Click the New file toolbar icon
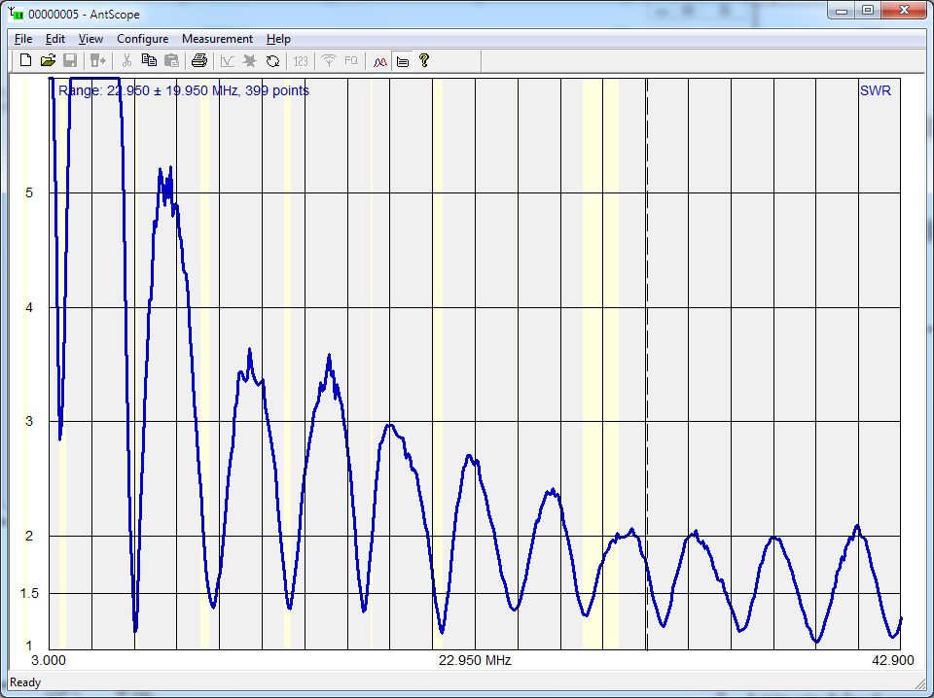934x698 pixels. (x=26, y=61)
